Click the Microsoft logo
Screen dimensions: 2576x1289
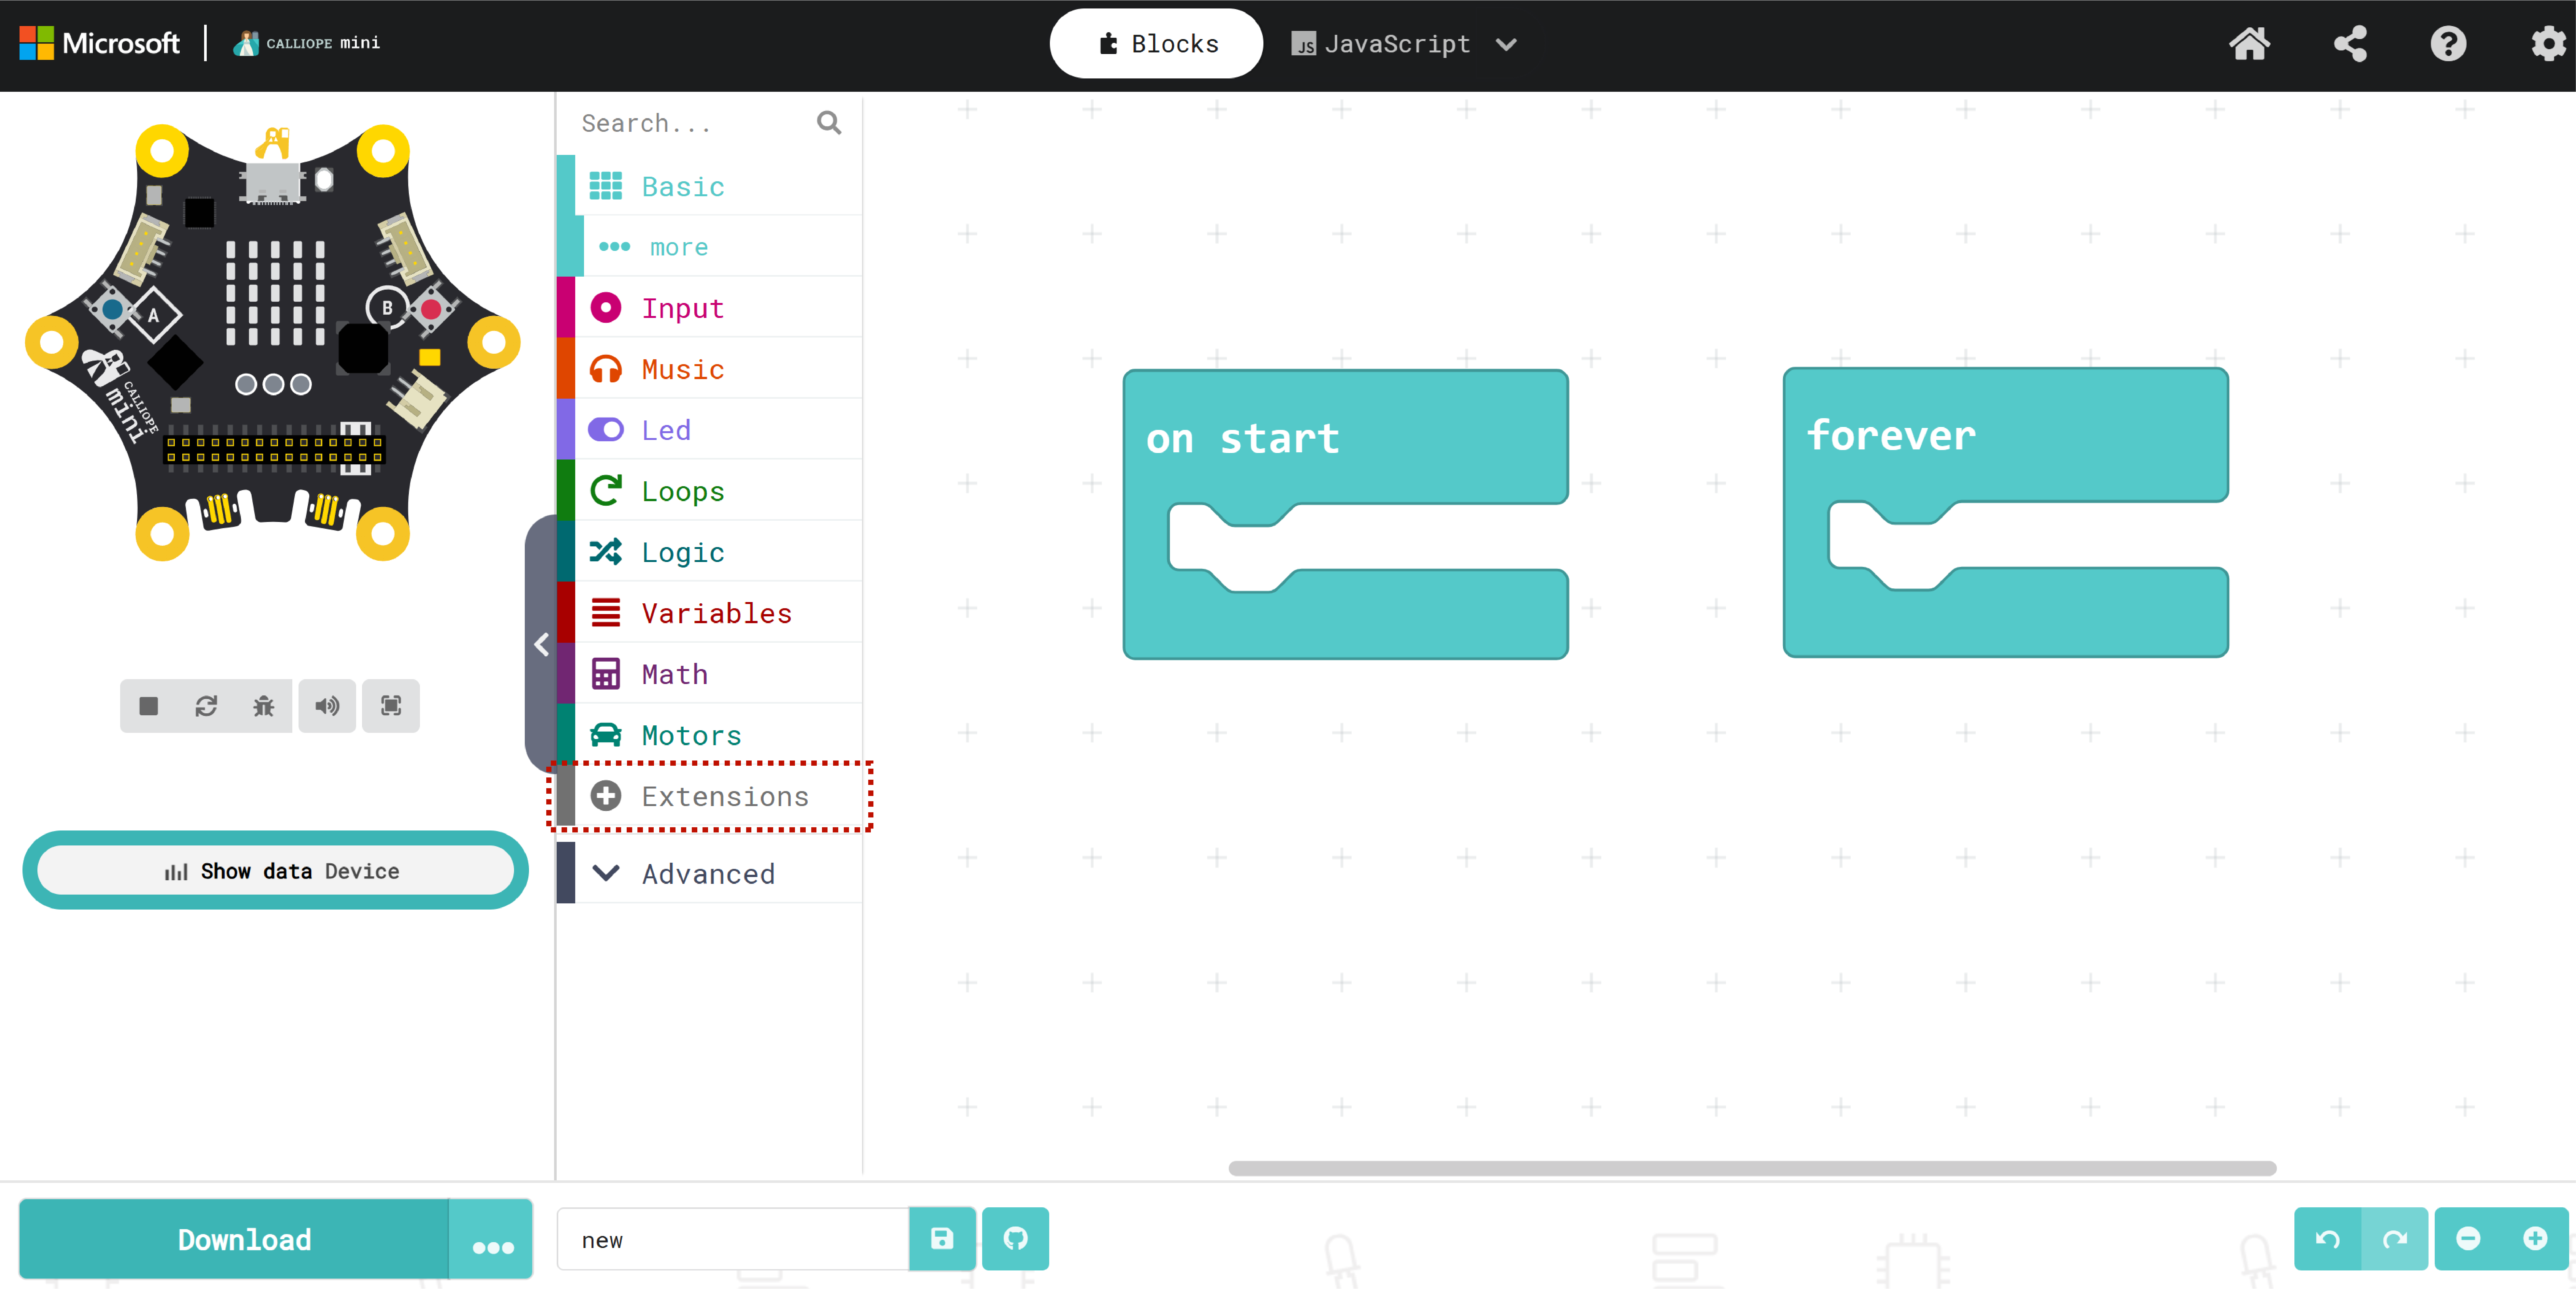click(100, 43)
